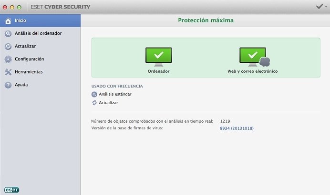Open virus signature version 8934 link
Viewport: 330px width, 195px height.
[237, 128]
